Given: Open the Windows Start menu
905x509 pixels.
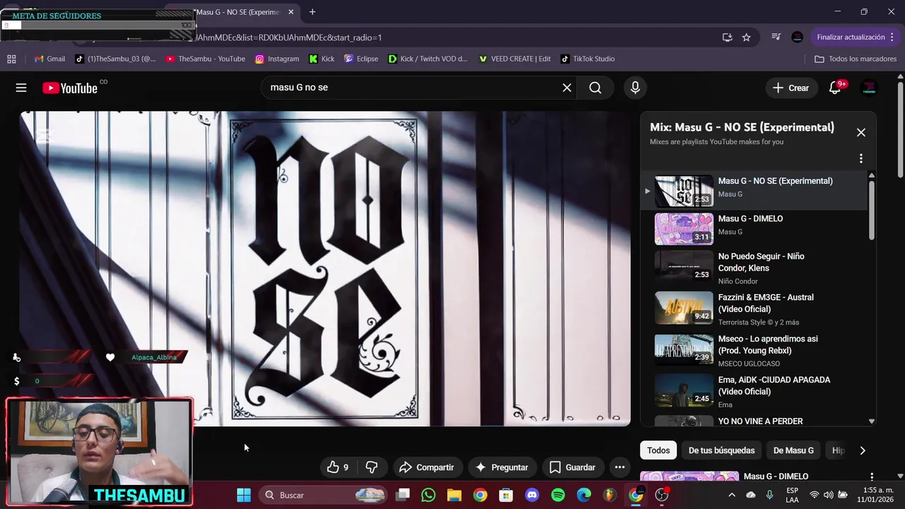Looking at the screenshot, I should (244, 495).
